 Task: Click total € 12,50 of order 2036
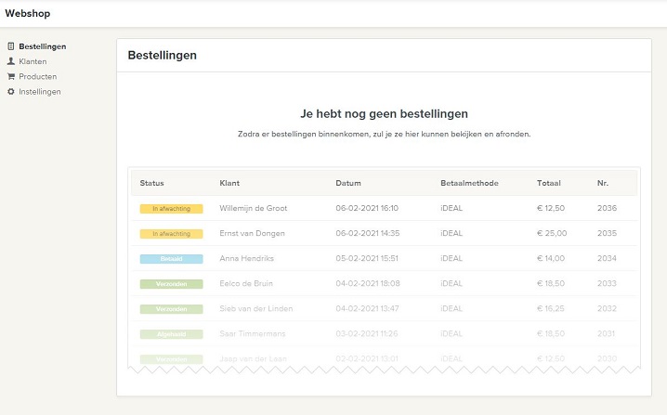point(551,208)
